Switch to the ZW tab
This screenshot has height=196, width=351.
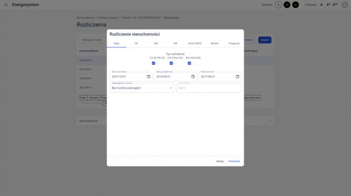(175, 43)
